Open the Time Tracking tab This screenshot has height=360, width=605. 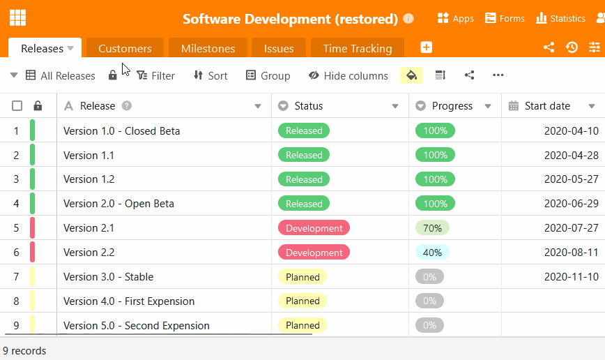pos(357,48)
